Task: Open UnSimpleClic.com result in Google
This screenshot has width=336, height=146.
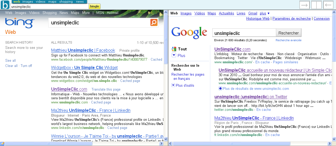Action: pyautogui.click(x=232, y=49)
